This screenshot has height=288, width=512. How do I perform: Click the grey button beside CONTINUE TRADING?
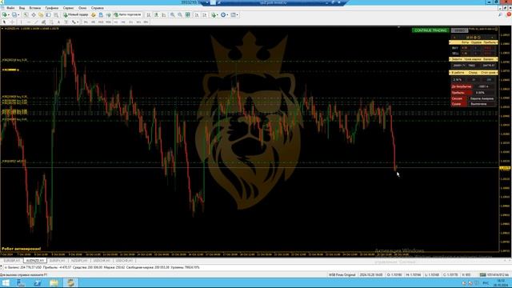(459, 30)
